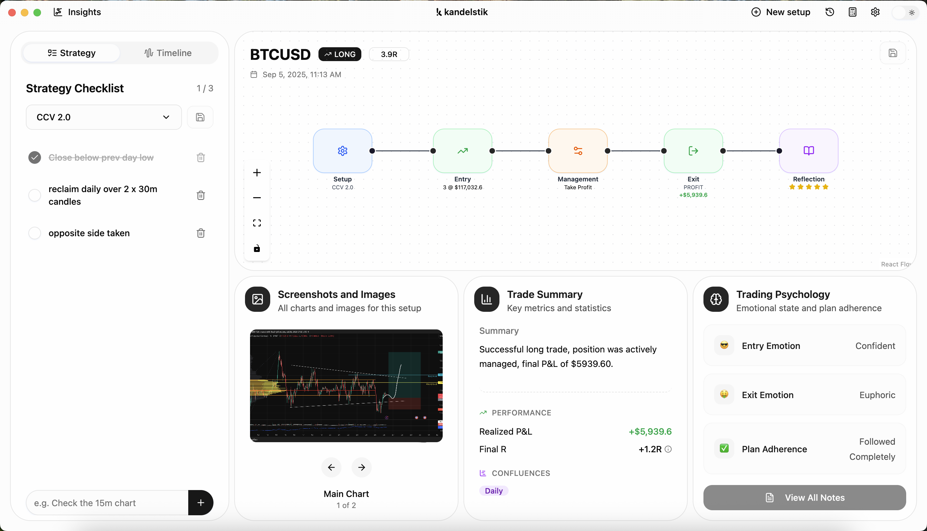Click the React Flow attribution link
This screenshot has width=927, height=531.
click(x=896, y=264)
